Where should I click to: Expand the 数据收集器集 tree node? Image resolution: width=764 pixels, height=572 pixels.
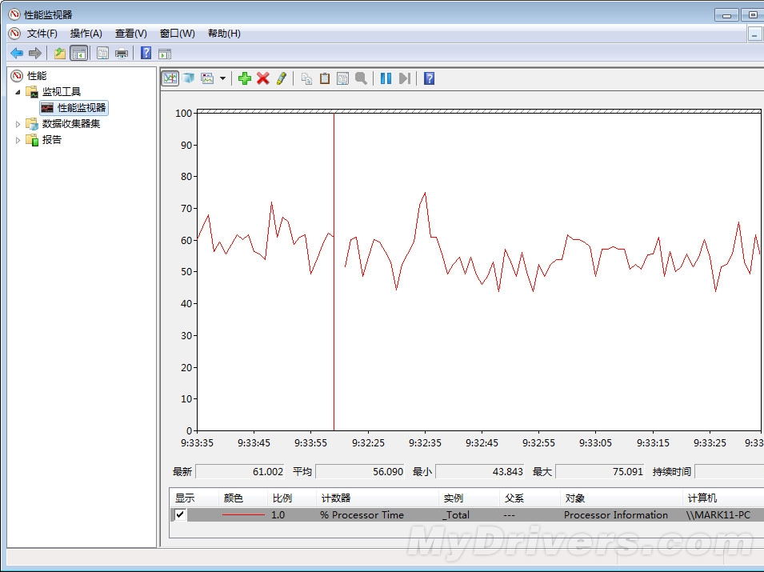pyautogui.click(x=18, y=124)
